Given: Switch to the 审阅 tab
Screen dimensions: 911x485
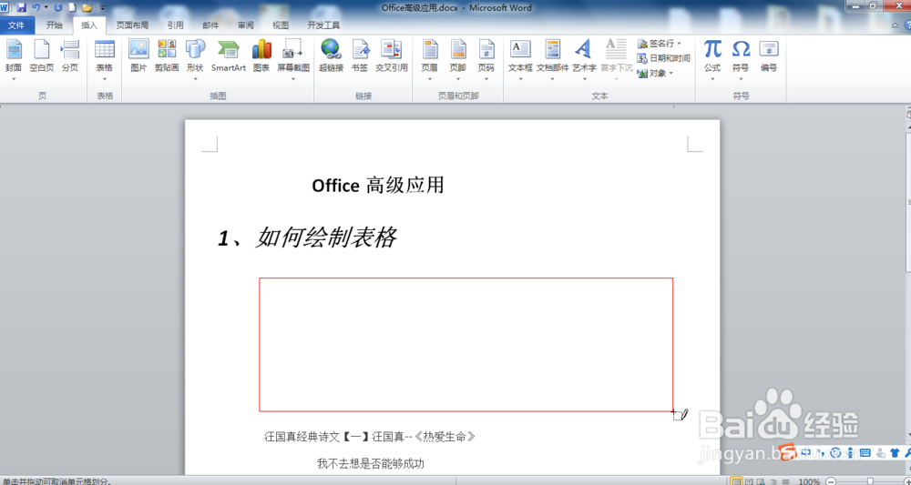Looking at the screenshot, I should click(246, 25).
